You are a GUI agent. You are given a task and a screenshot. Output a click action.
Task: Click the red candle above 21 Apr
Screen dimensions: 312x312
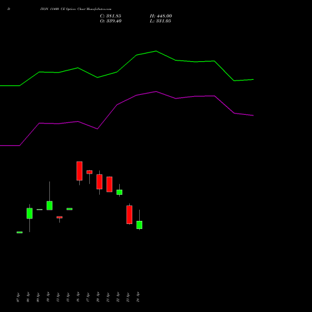click(x=109, y=184)
